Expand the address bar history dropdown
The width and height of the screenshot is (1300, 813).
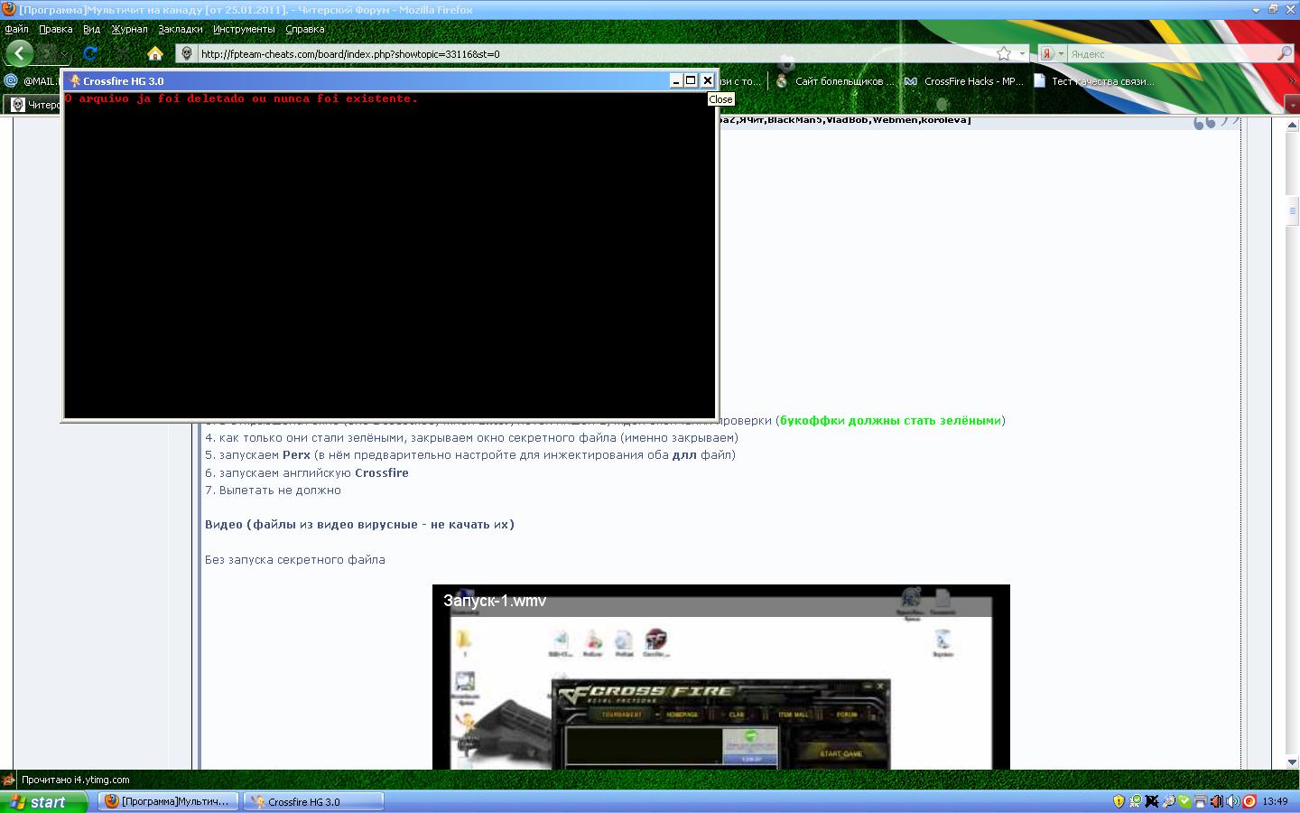1022,54
